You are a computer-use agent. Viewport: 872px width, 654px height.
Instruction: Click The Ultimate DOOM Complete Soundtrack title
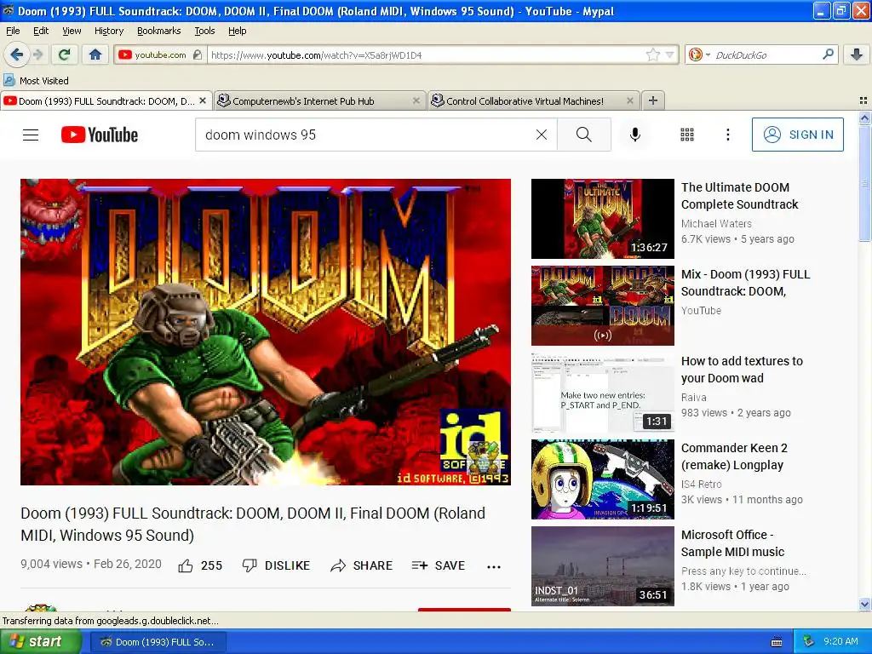[x=740, y=196]
